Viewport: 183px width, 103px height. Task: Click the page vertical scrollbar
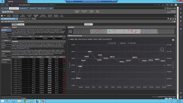(x=178, y=53)
